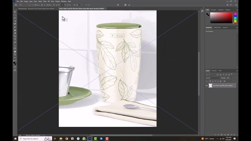Select the Hand tool
The height and width of the screenshot is (141, 251).
(x=15, y=51)
